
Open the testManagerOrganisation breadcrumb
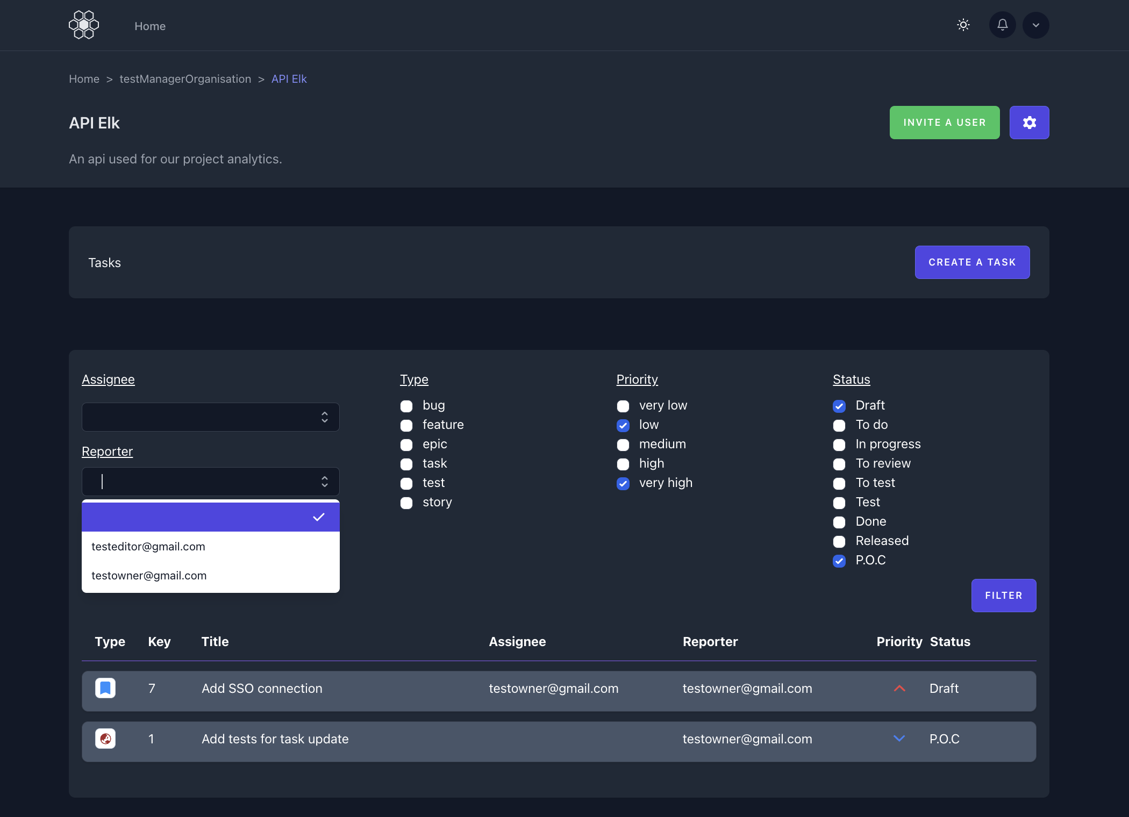185,78
